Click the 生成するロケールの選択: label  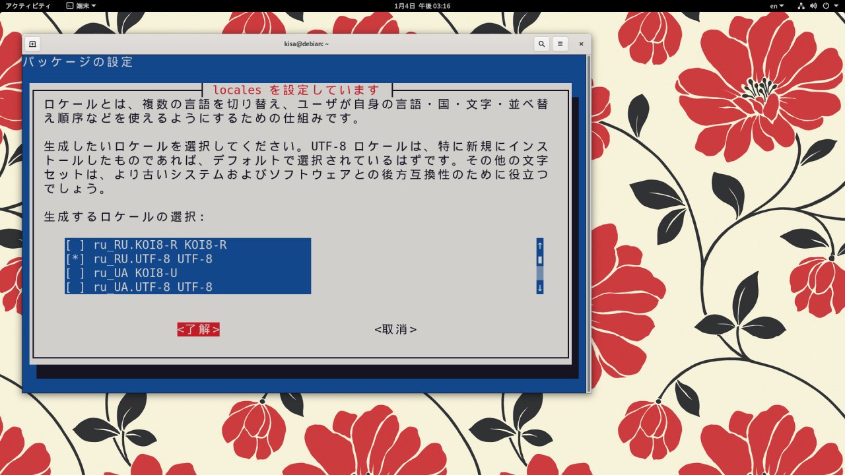(125, 216)
